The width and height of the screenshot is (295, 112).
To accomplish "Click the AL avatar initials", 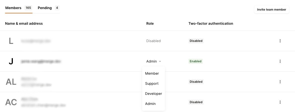I will tap(11, 82).
